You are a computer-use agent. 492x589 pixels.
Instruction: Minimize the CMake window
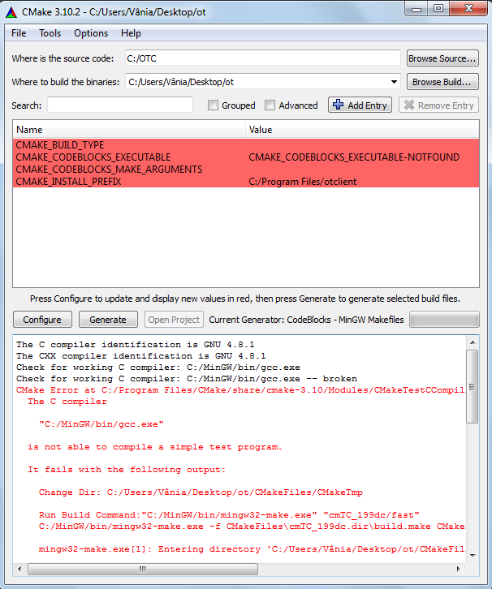416,8
